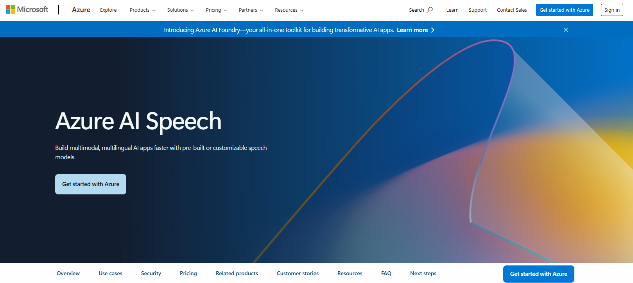Open Contact Sales link
Screen dimensions: 633x283
coord(511,10)
